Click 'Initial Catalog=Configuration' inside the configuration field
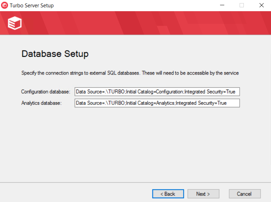271x202 pixels. click(x=154, y=92)
